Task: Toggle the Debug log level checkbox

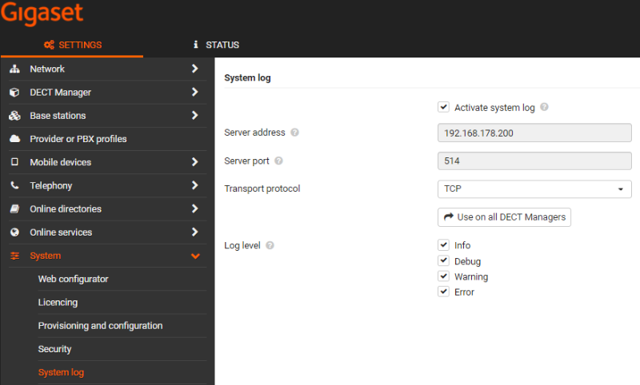Action: coord(444,260)
